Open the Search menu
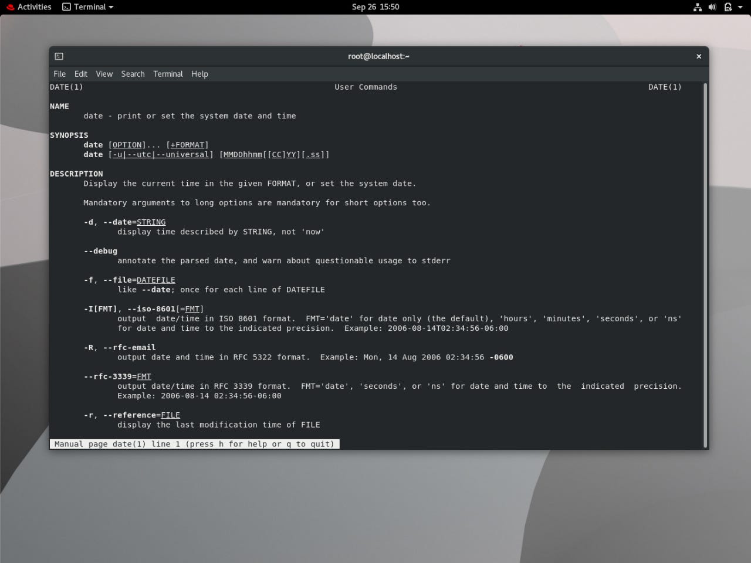This screenshot has height=563, width=751. pos(133,74)
